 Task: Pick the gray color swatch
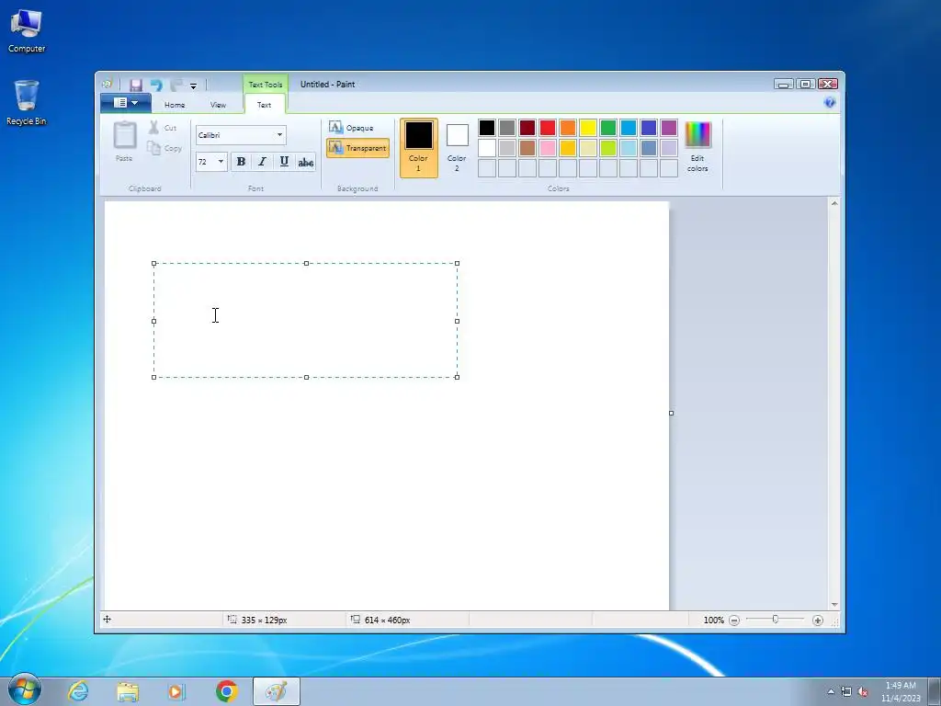(507, 127)
